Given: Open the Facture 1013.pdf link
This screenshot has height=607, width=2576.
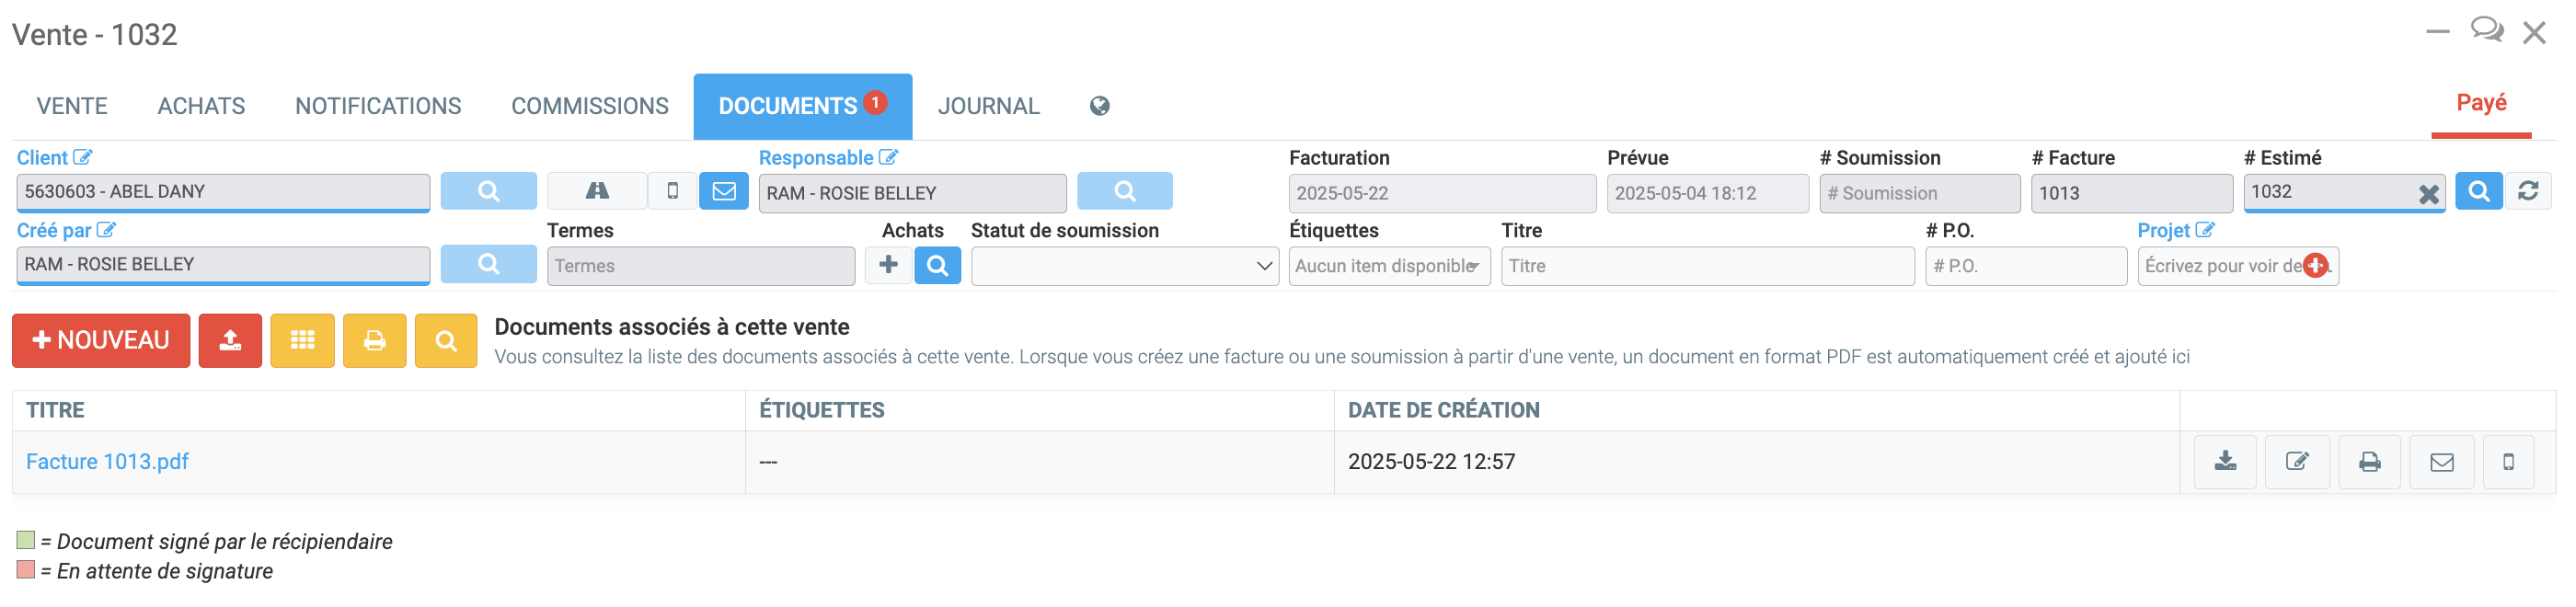Looking at the screenshot, I should pyautogui.click(x=107, y=462).
